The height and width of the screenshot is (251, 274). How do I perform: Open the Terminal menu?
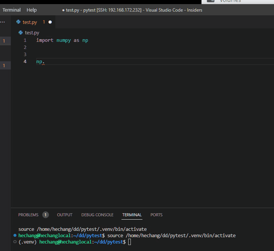click(x=12, y=10)
